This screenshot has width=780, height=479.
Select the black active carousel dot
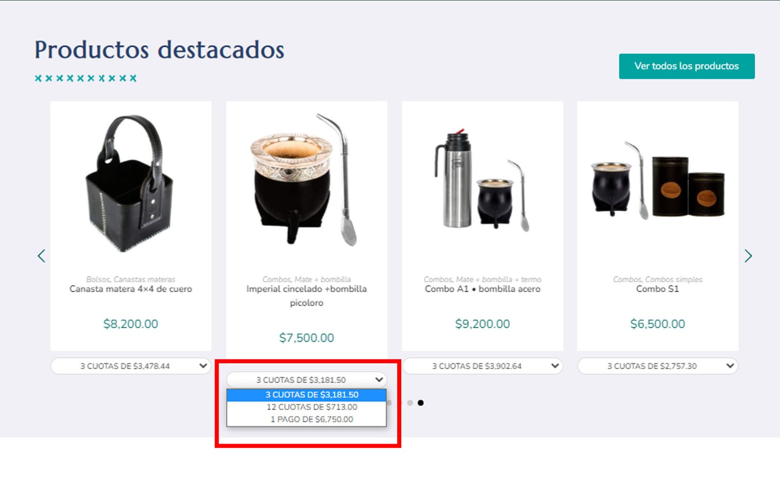[421, 403]
